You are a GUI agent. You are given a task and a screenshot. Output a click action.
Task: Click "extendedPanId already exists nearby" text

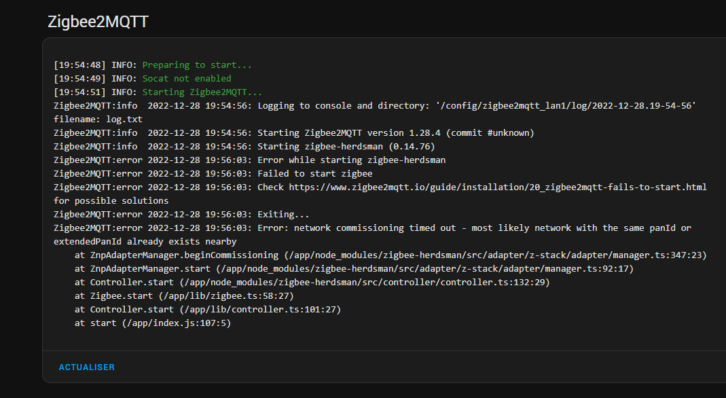(145, 242)
